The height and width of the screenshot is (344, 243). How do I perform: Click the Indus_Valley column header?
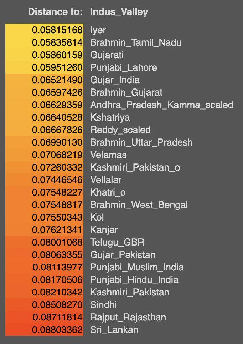click(x=119, y=12)
